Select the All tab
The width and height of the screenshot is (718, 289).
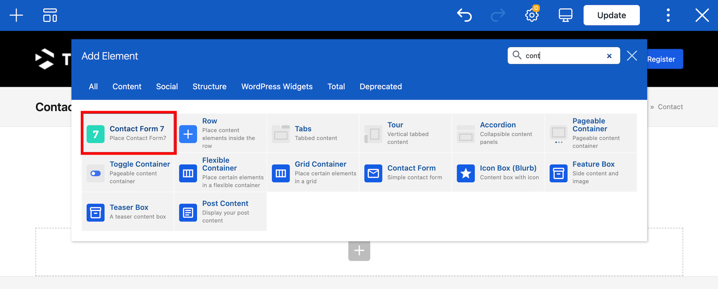(x=93, y=86)
